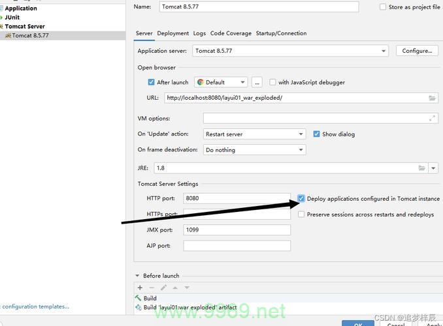Collapse the Before launch section
Viewport: 443px width, 326px height.
pyautogui.click(x=137, y=276)
